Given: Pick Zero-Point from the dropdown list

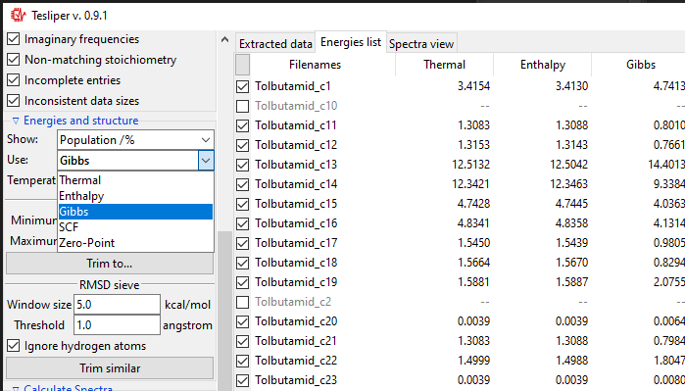Looking at the screenshot, I should pyautogui.click(x=135, y=243).
